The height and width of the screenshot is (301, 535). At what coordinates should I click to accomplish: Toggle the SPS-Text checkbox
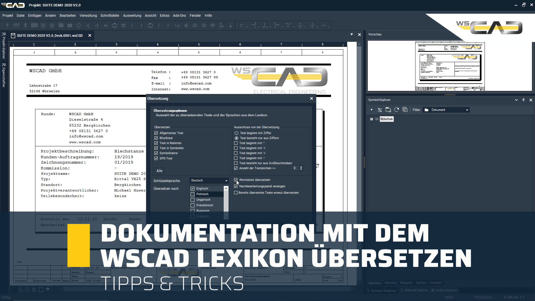tap(156, 158)
